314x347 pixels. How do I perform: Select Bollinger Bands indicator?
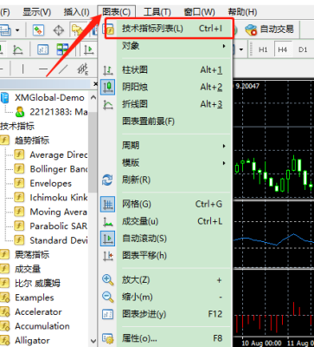[59, 169]
